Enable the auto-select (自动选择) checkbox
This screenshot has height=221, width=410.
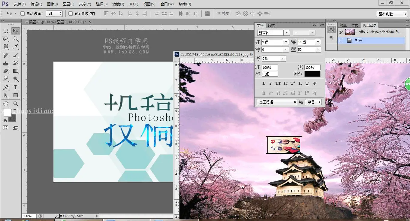point(23,14)
